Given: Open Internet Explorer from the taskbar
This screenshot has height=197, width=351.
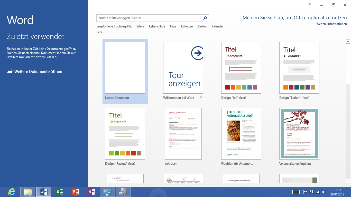Looking at the screenshot, I should click(12, 192).
